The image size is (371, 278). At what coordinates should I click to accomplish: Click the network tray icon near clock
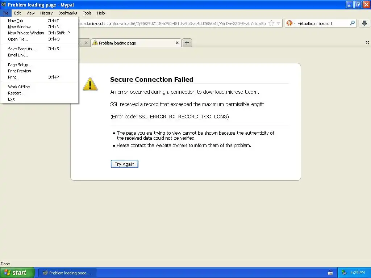[344, 273]
